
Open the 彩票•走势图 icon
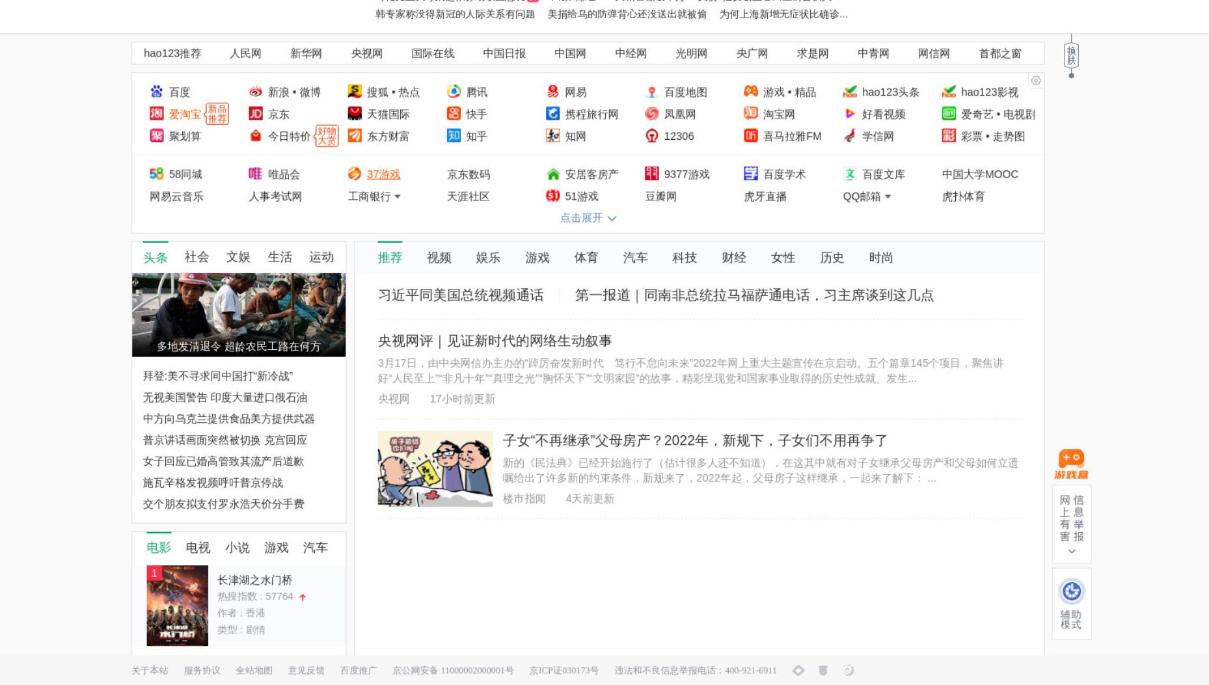949,135
